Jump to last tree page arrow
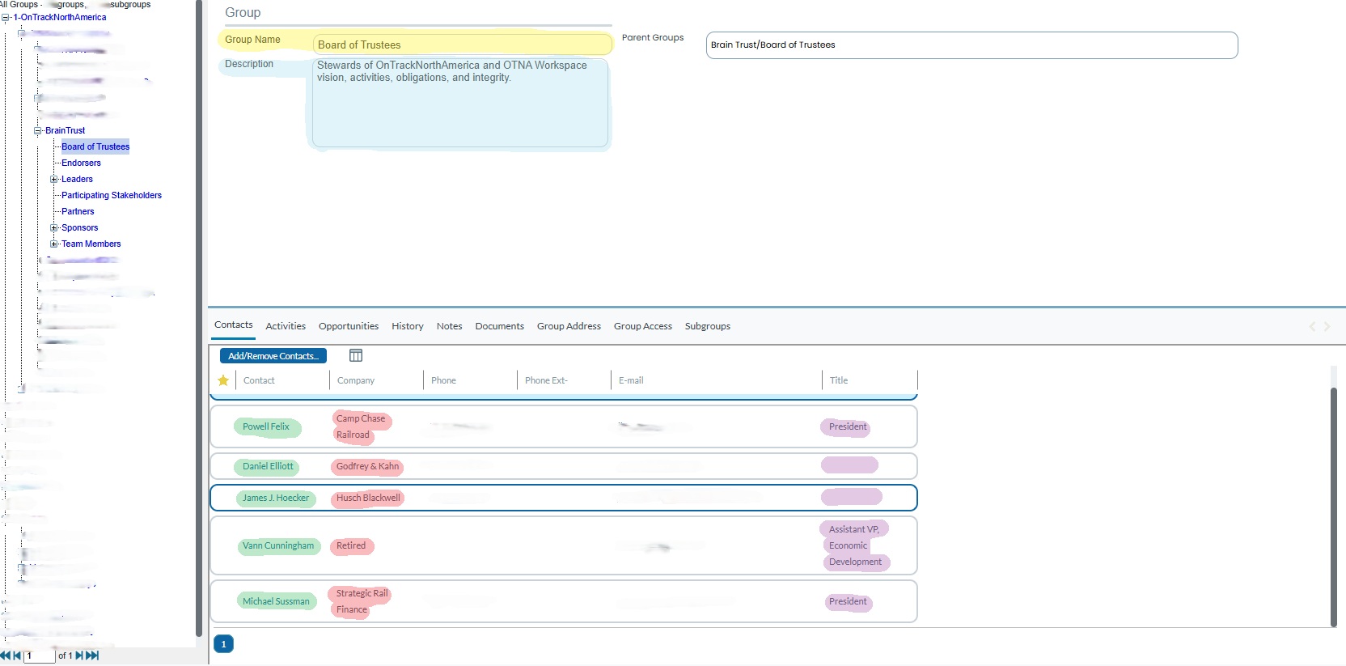The height and width of the screenshot is (666, 1346). 92,655
